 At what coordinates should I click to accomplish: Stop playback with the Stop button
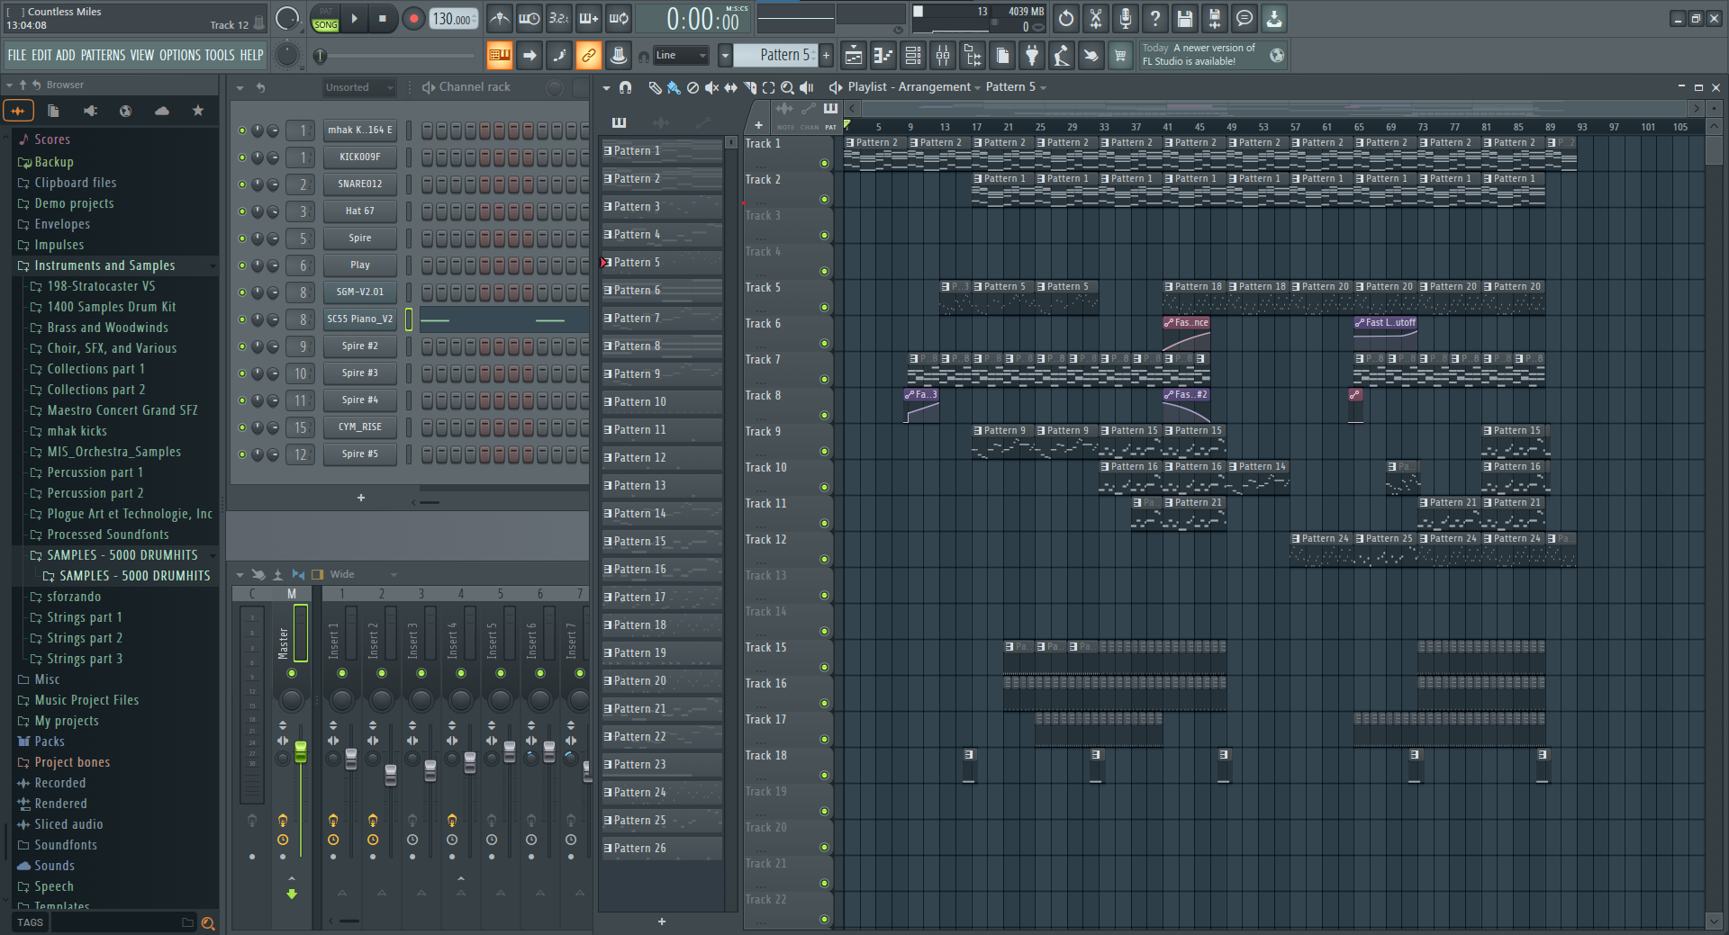point(382,18)
